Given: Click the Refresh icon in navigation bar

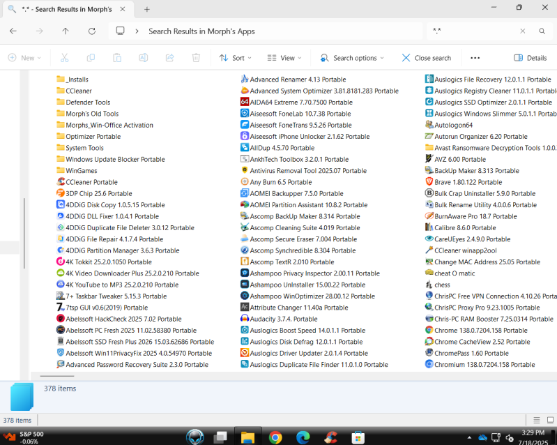Looking at the screenshot, I should [x=92, y=31].
